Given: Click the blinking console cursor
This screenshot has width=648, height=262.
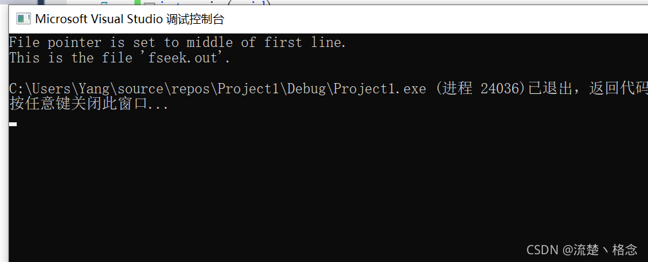Looking at the screenshot, I should (13, 124).
